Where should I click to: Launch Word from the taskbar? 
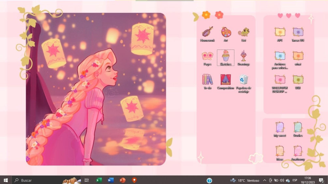click(x=111, y=180)
